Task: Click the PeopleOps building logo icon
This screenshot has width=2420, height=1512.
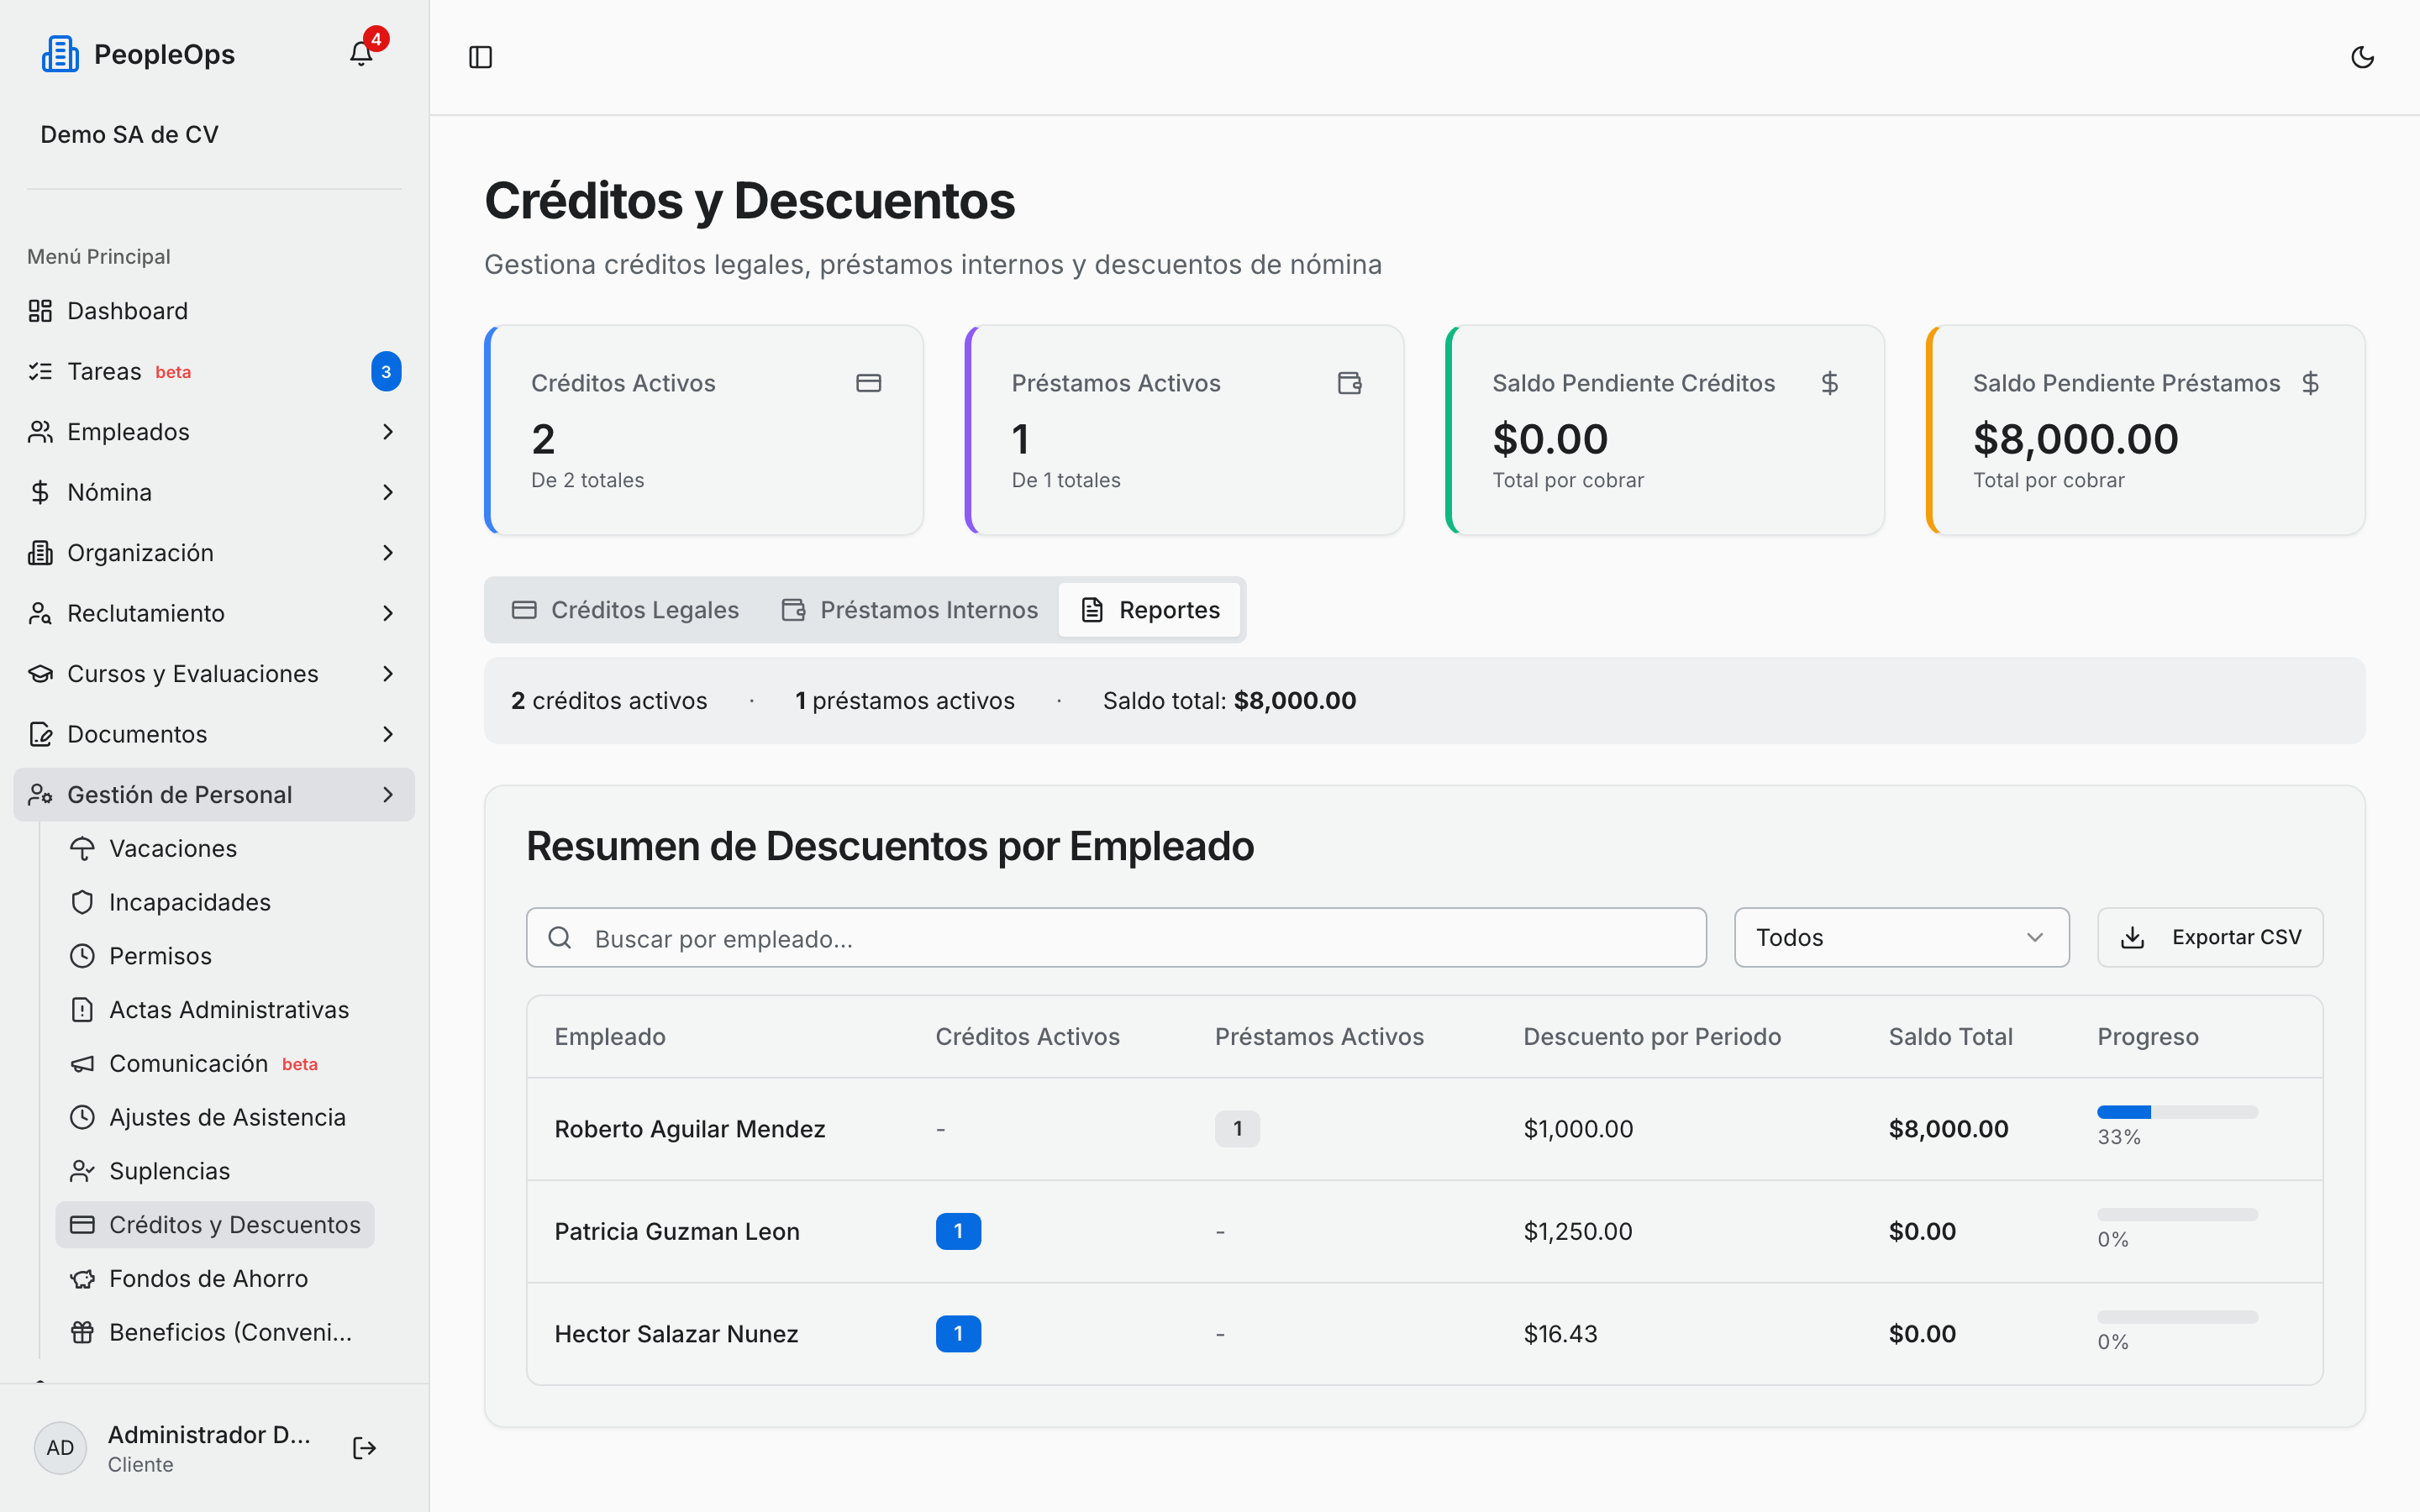Action: coord(60,54)
